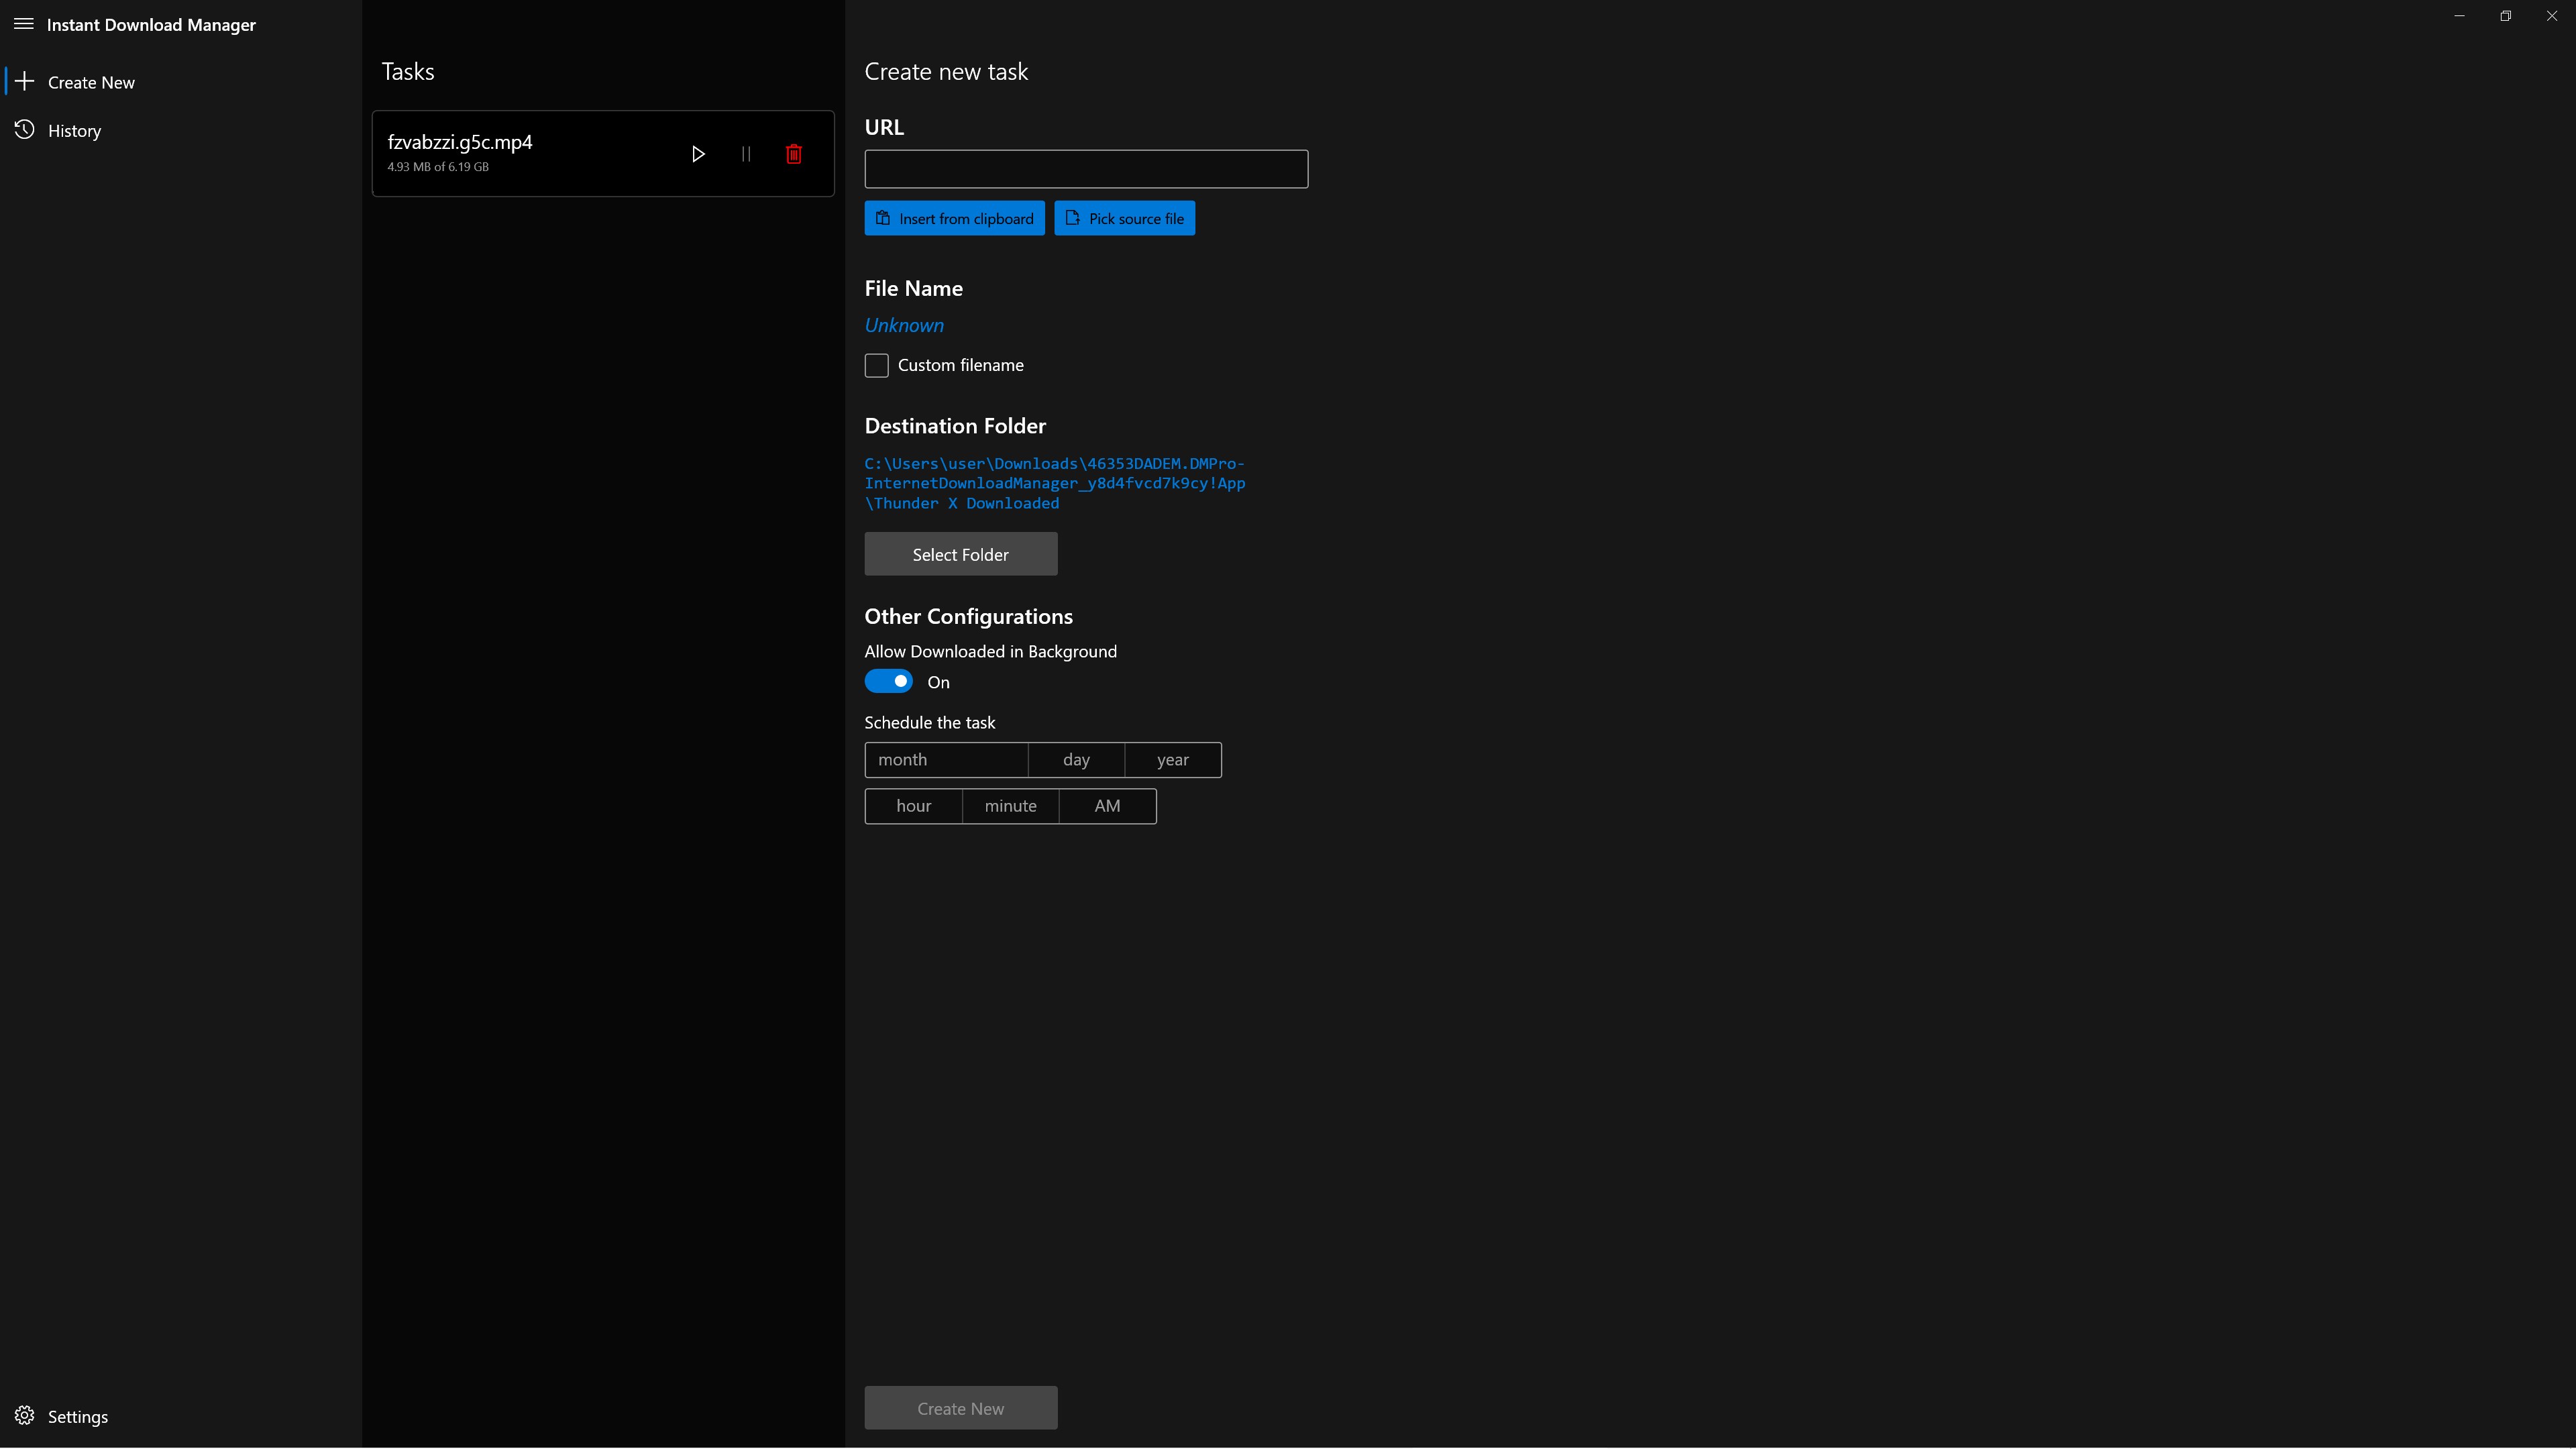Open Settings in the sidebar
Viewport: 2576px width, 1449px height.
181,1416
